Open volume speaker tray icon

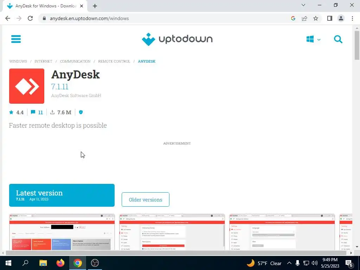pos(315,263)
